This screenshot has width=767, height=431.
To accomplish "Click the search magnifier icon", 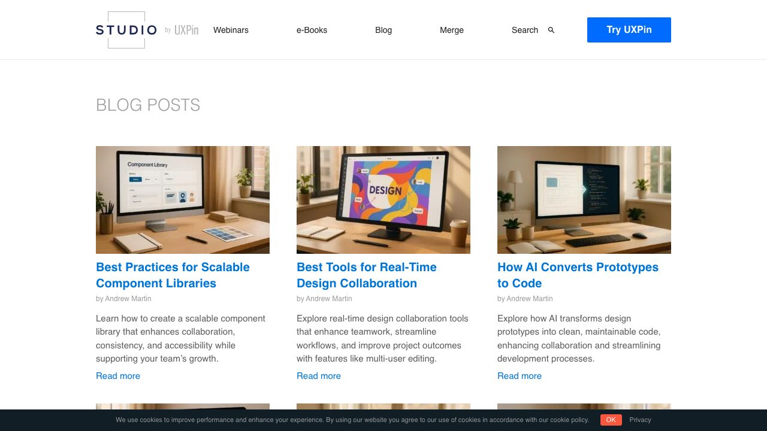I will [551, 30].
